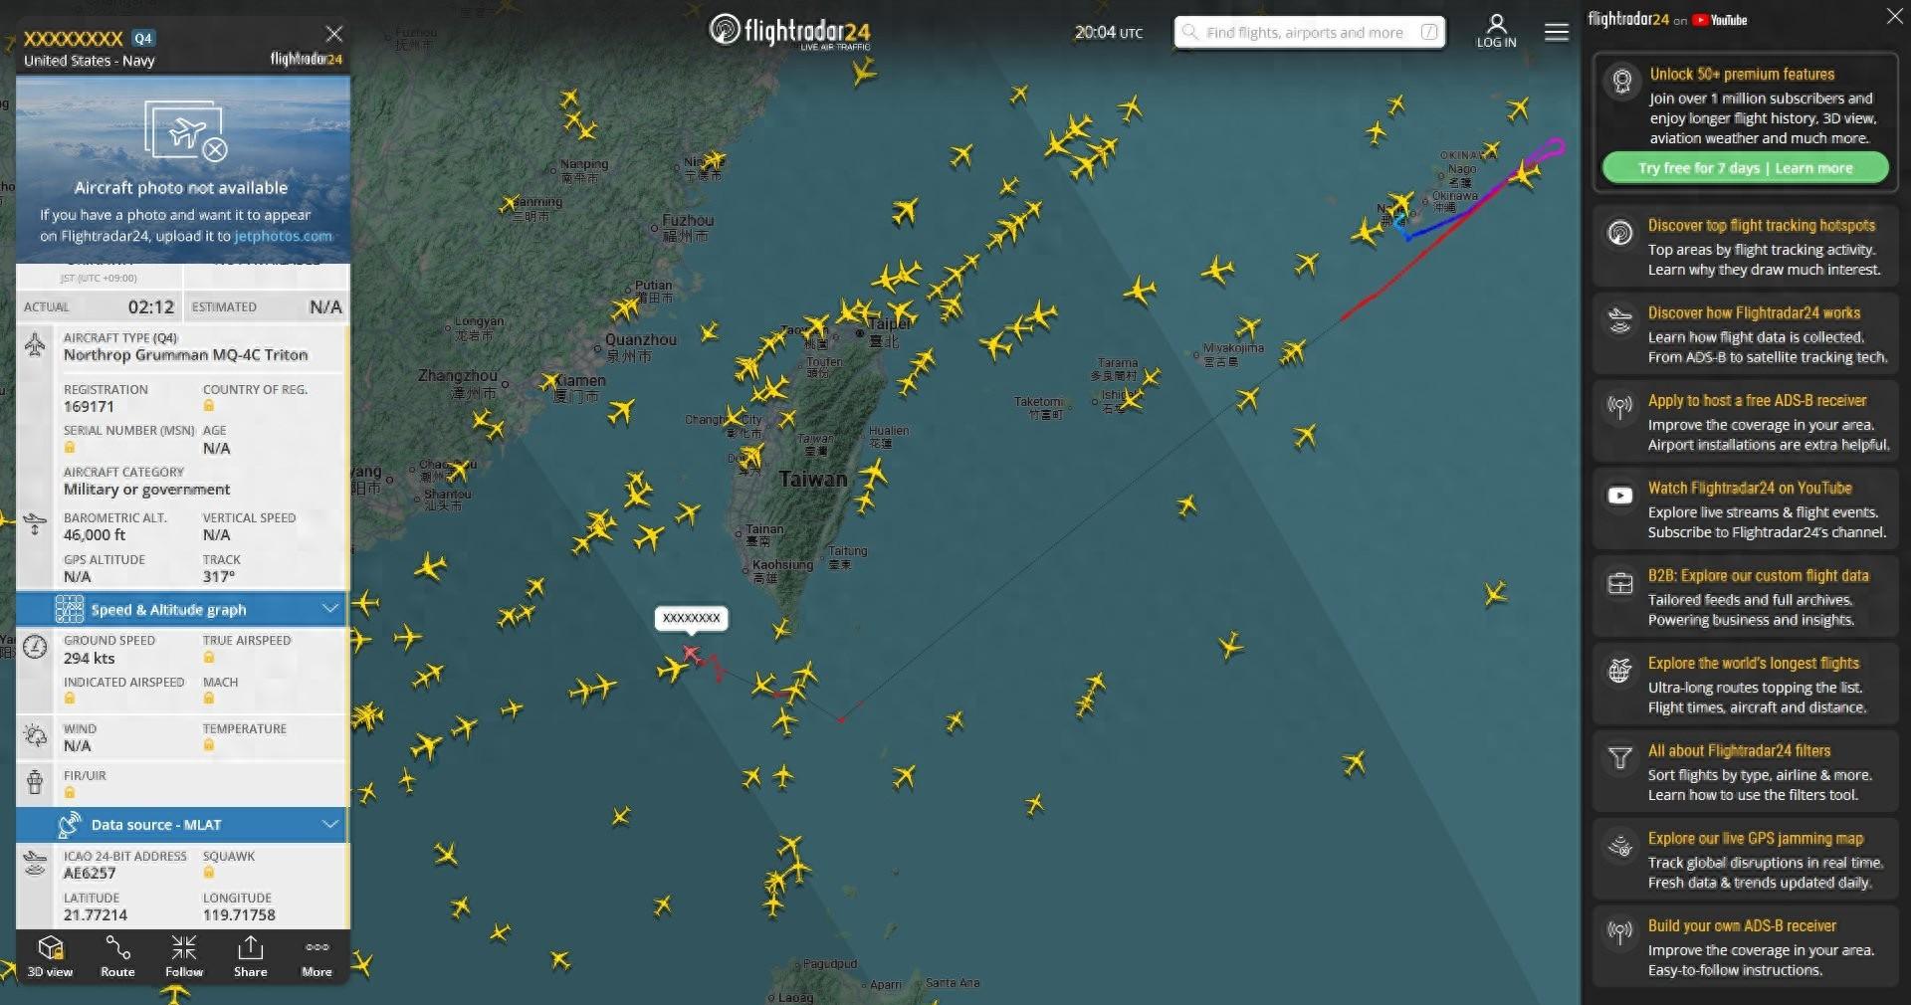
Task: Open the hamburger main menu
Action: point(1557,33)
